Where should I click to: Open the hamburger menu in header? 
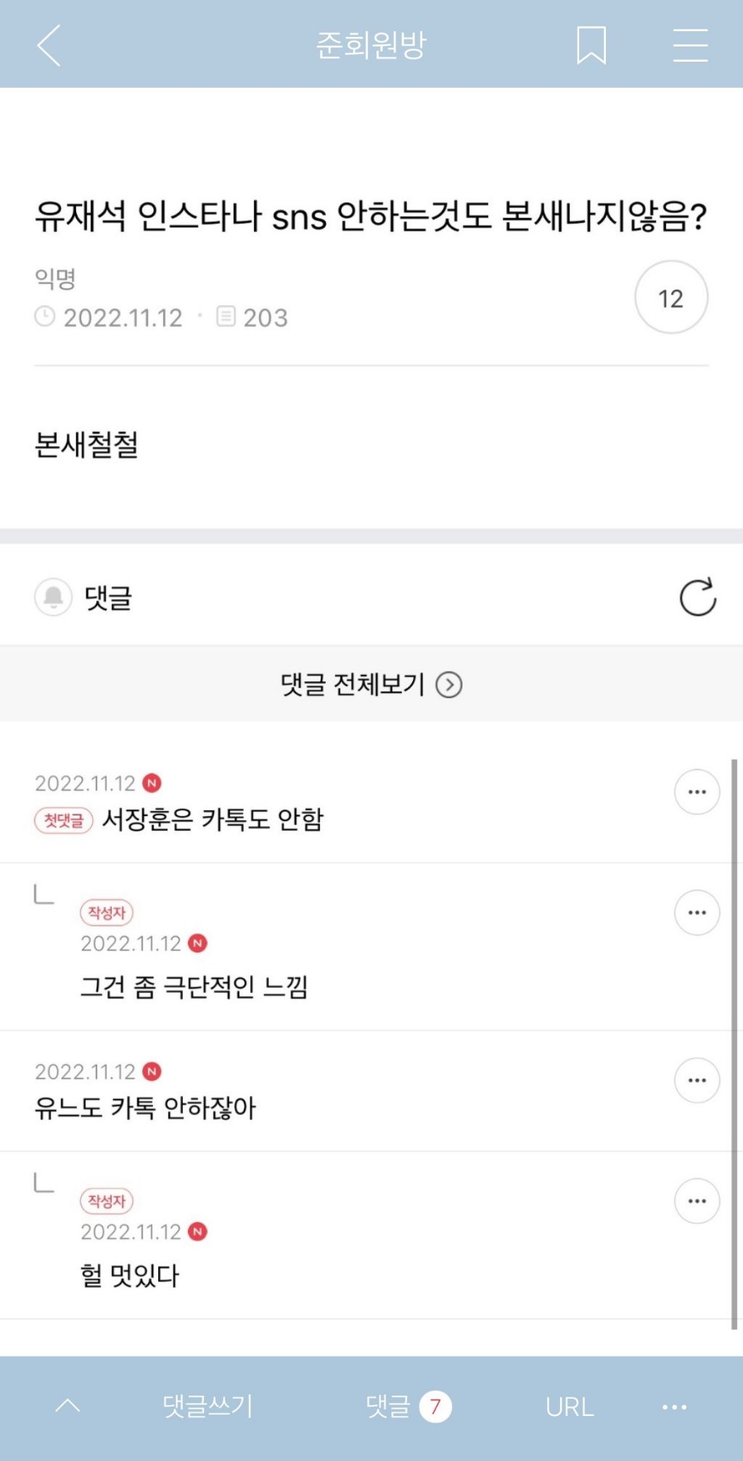690,45
